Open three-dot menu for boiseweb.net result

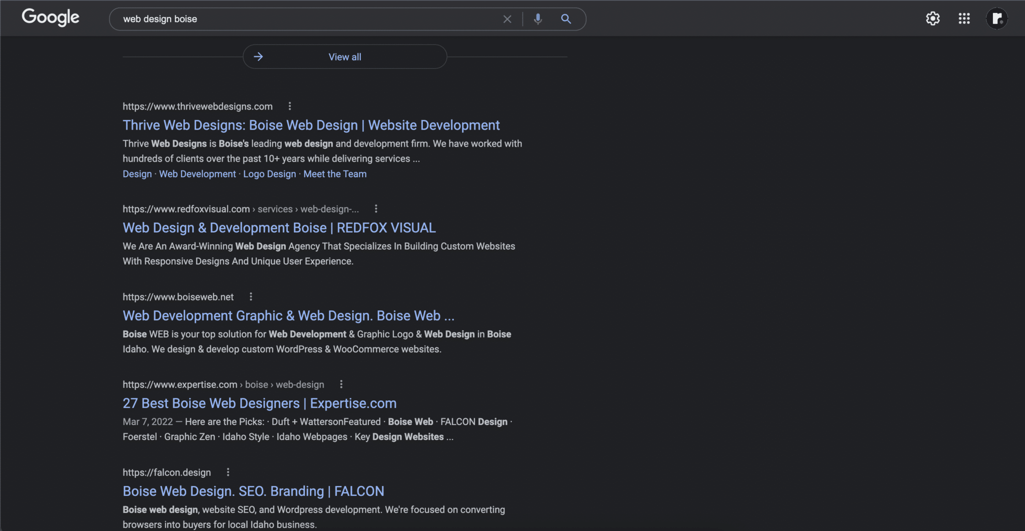(x=251, y=296)
